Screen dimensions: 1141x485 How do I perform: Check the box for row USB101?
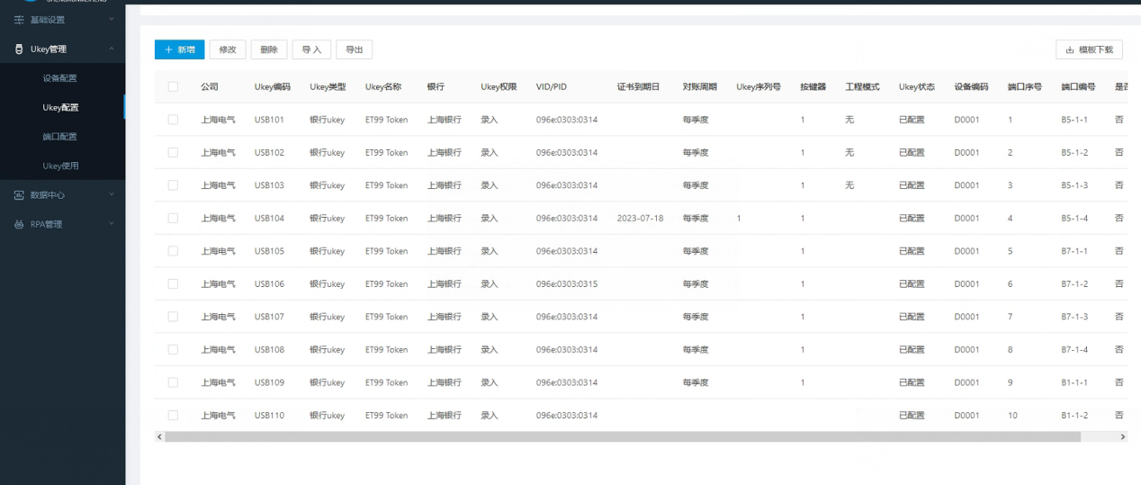[173, 120]
